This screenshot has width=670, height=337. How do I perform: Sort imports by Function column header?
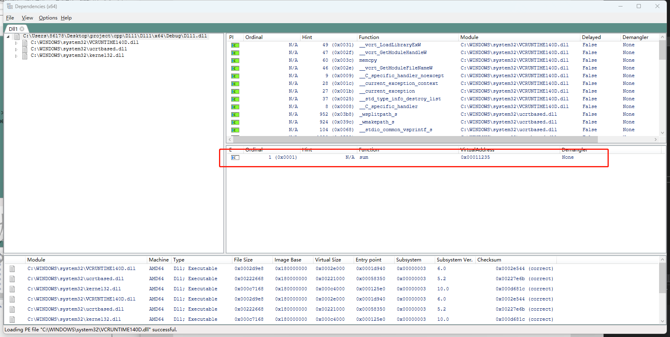pyautogui.click(x=408, y=37)
